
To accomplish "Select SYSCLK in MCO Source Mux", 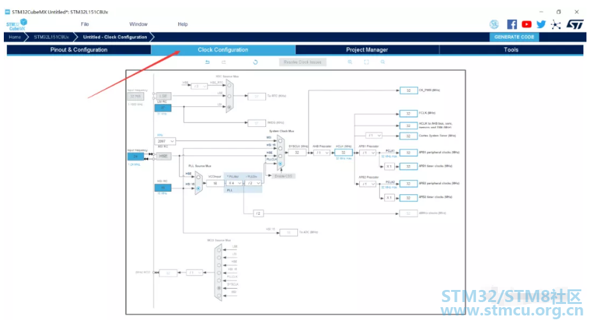I will tap(219, 288).
